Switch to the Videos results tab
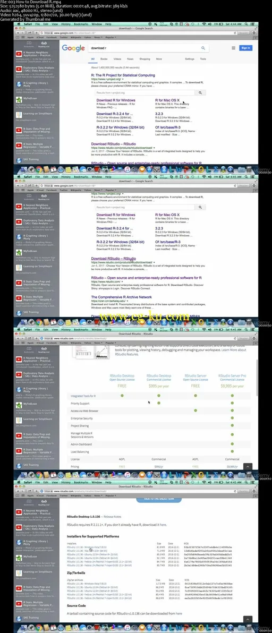 pyautogui.click(x=117, y=59)
